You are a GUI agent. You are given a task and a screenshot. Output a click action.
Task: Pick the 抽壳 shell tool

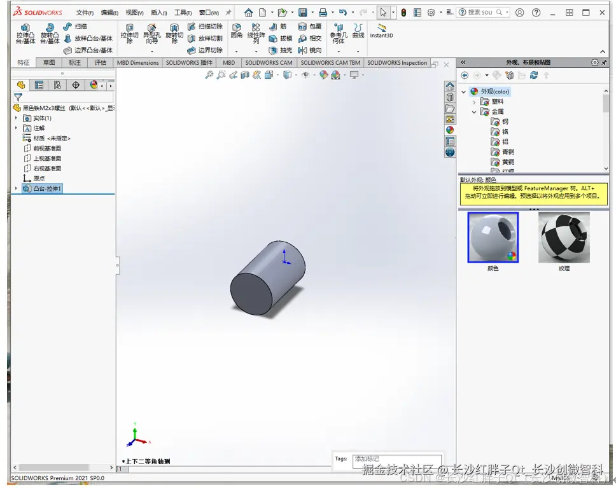(x=280, y=50)
